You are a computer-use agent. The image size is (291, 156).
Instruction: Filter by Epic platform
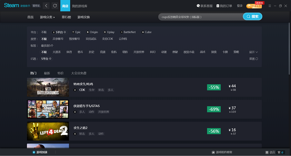(x=76, y=32)
